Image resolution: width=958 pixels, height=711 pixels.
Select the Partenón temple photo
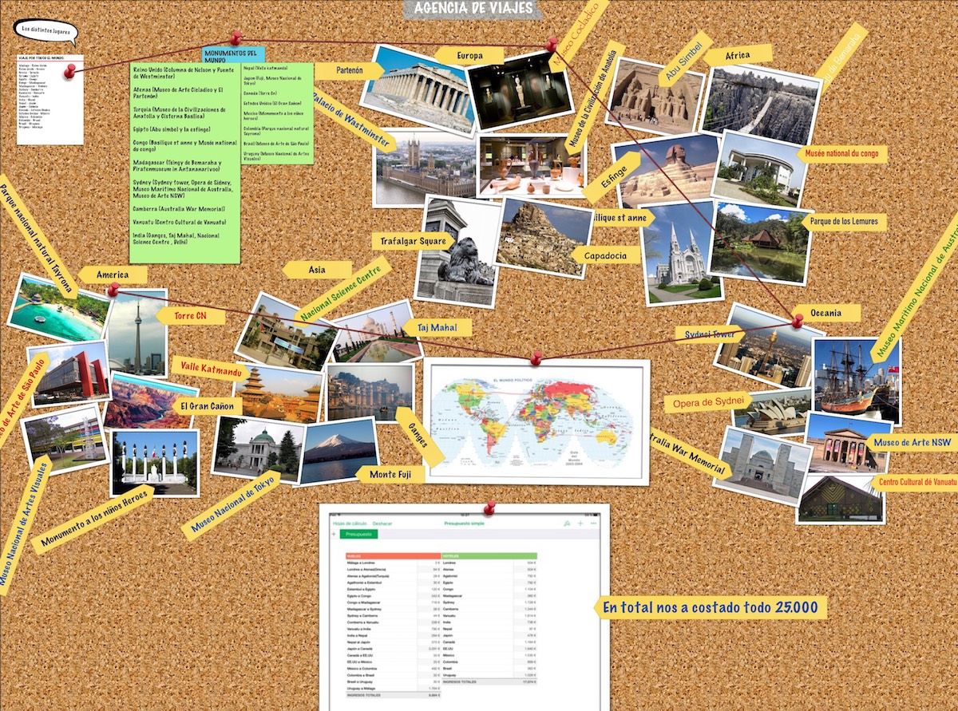coord(418,89)
